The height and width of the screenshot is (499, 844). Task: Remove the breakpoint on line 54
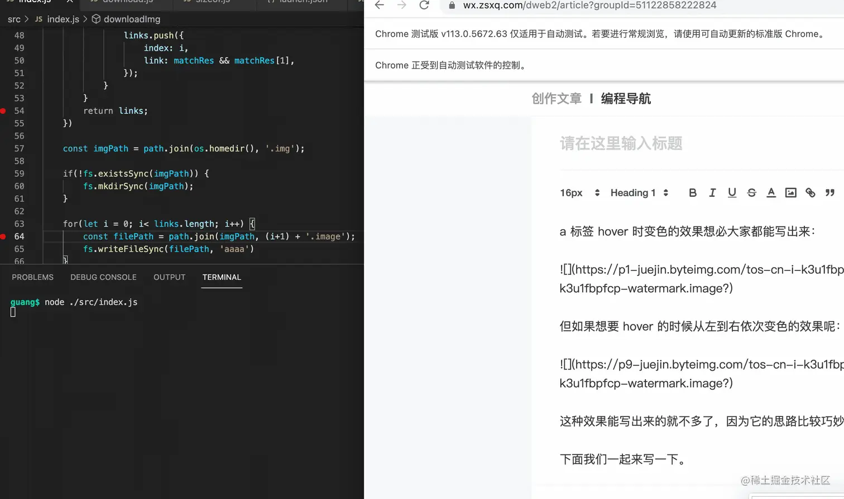[3, 111]
